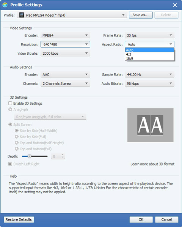Viewport: 182px width, 227px height.
Task: Increase the Depth value with spinner arrows
Action: (63, 155)
